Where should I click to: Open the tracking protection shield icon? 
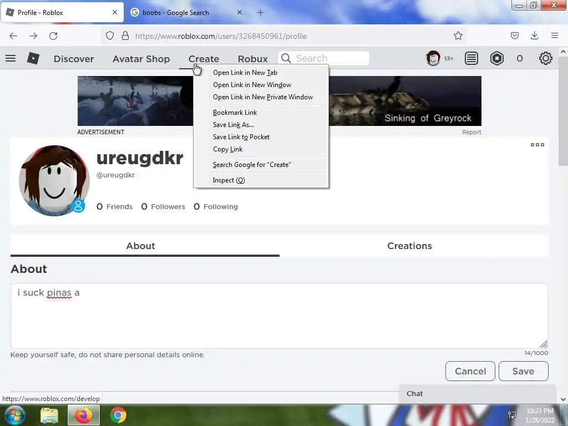[x=110, y=36]
